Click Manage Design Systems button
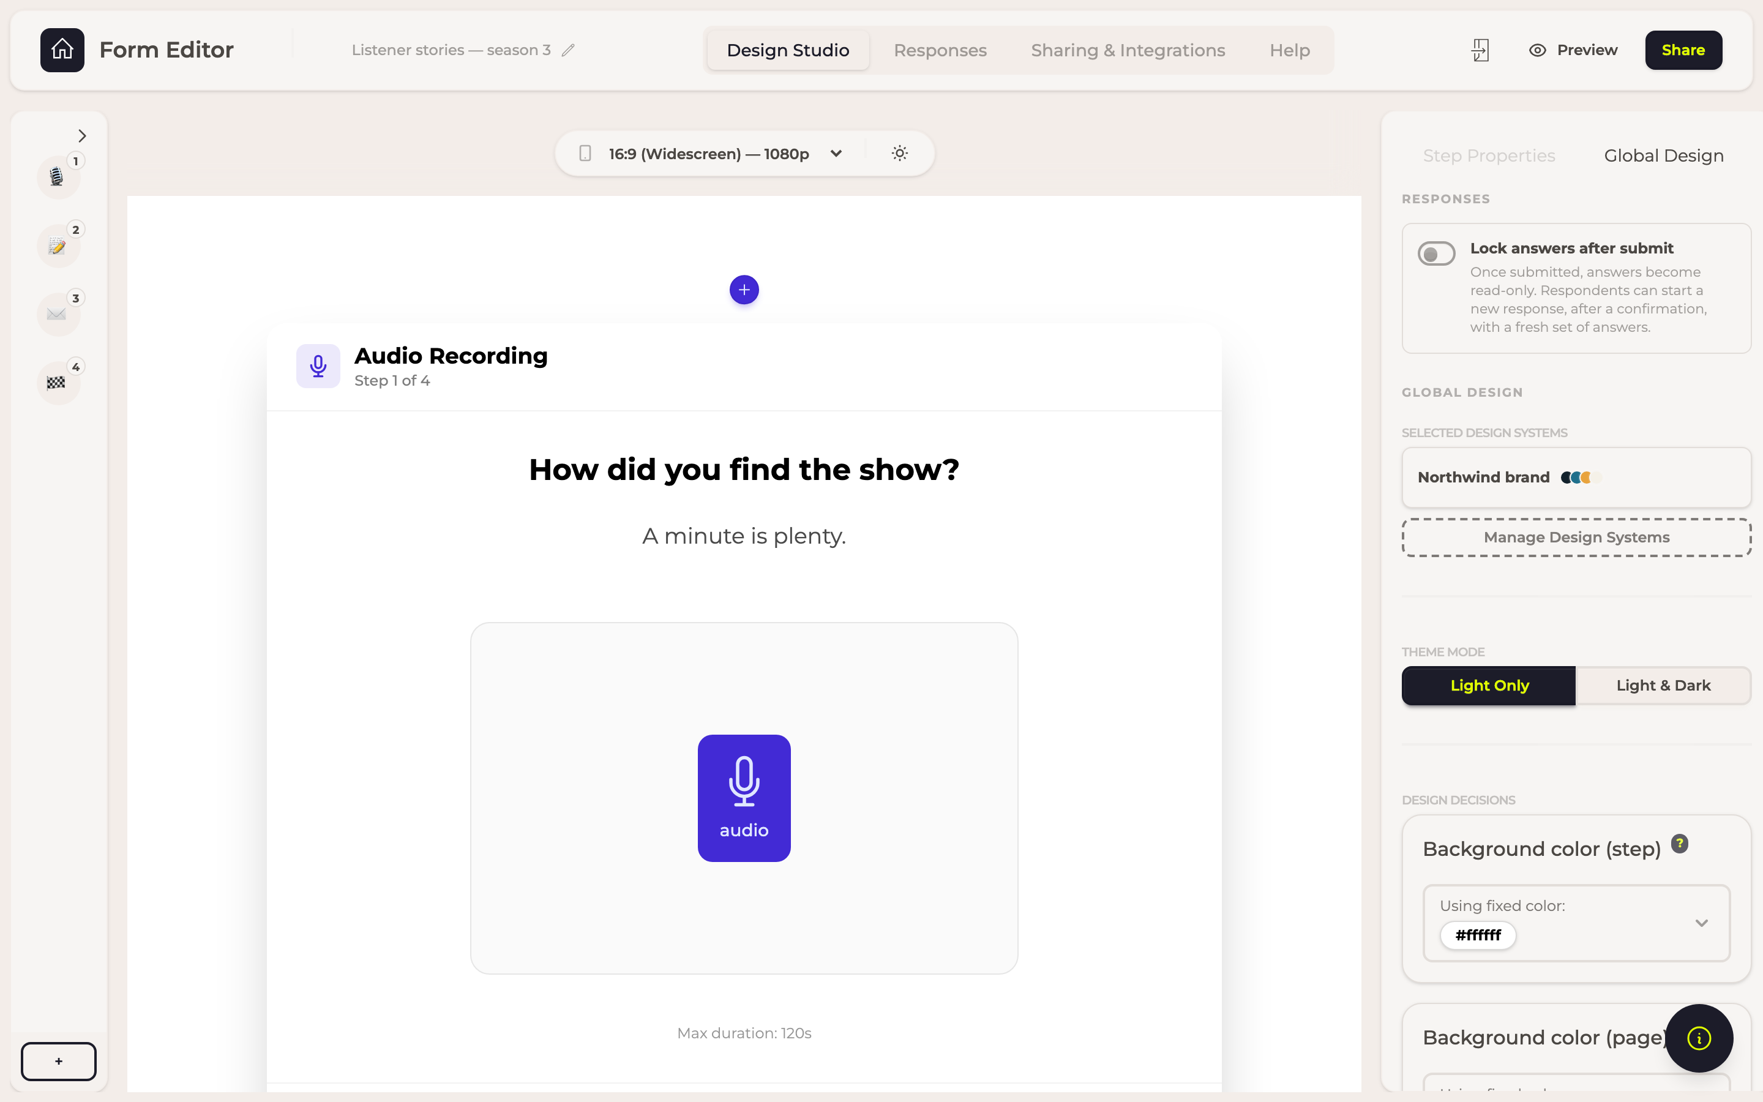 pos(1576,537)
